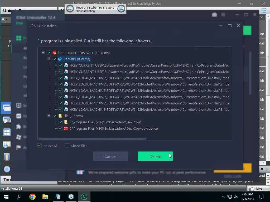Toggle the Select All checkbox

40,146
